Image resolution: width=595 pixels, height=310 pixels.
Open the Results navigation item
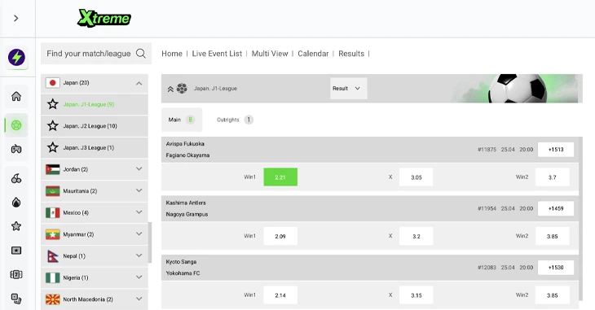click(x=351, y=54)
